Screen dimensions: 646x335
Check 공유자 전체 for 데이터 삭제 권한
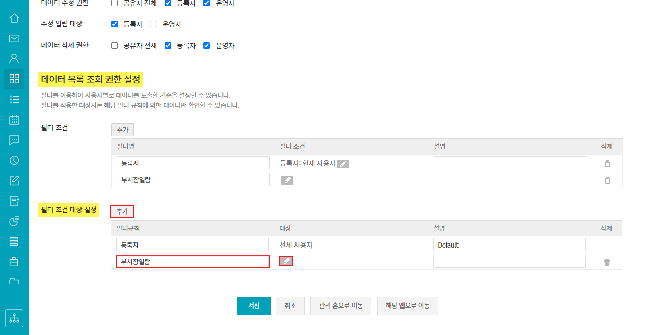115,46
